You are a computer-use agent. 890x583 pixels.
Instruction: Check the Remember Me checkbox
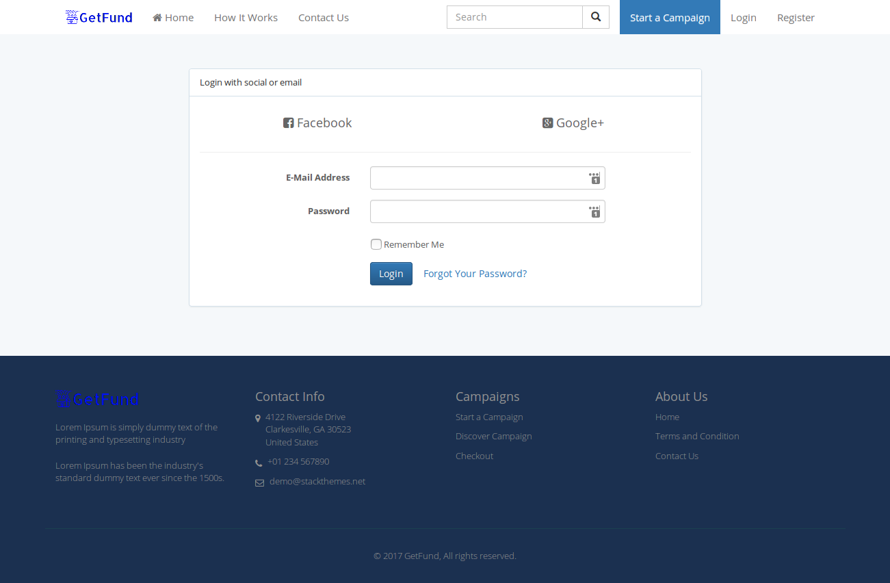[x=376, y=244]
